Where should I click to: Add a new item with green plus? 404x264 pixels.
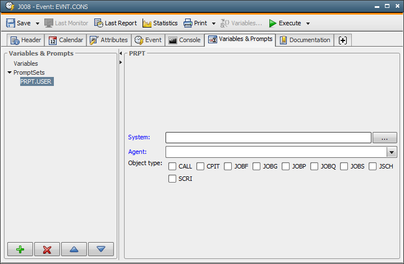(20, 249)
